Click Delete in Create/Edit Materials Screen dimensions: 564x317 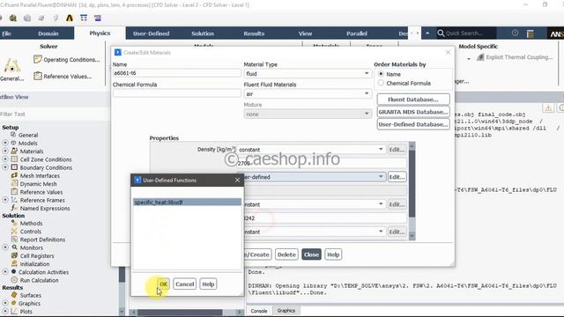coord(286,254)
